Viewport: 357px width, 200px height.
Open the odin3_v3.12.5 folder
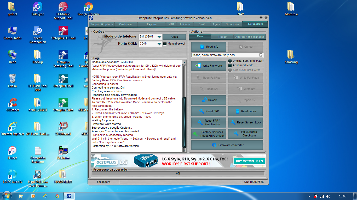pos(38,105)
